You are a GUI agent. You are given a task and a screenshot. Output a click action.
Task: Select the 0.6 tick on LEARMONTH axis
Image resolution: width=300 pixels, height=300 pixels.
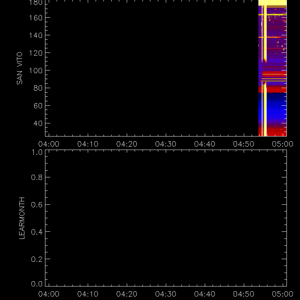(x=37, y=205)
